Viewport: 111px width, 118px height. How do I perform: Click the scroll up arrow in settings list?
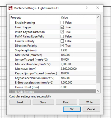click(98, 17)
